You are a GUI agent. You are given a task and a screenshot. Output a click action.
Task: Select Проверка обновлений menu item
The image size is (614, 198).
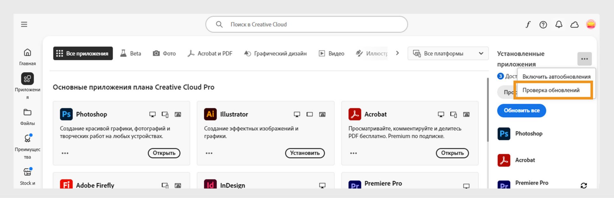tap(551, 90)
